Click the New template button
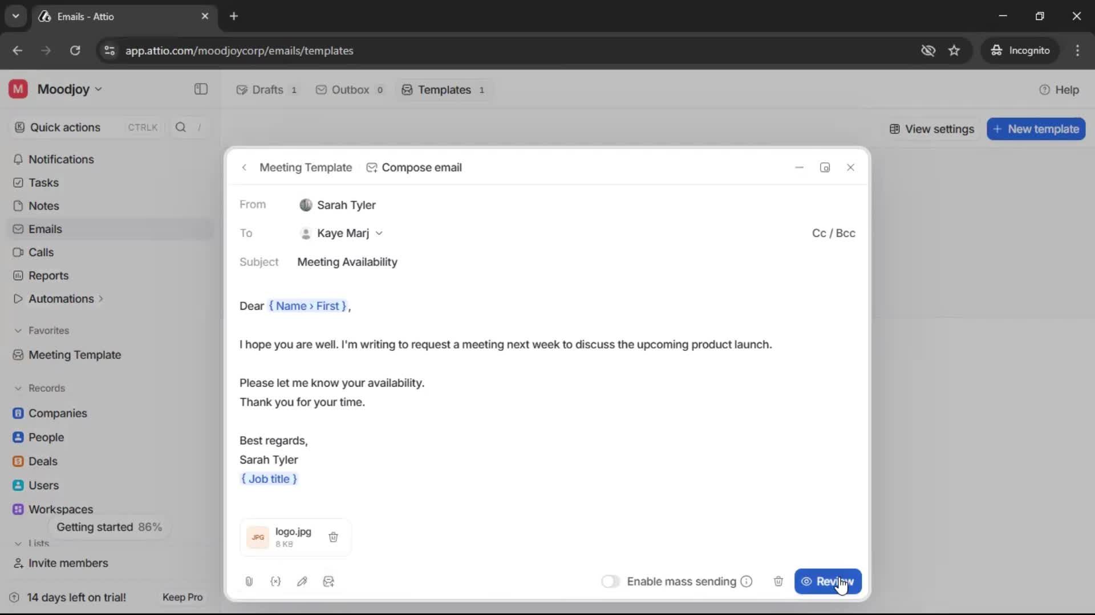This screenshot has width=1095, height=615. coord(1036,129)
